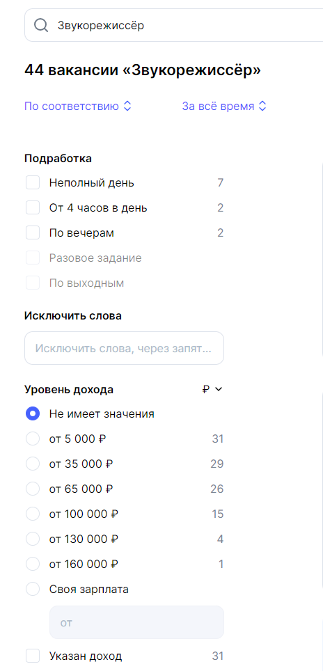323x671 pixels.
Task: Open 'За всё время' period dropdown
Action: pos(224,106)
